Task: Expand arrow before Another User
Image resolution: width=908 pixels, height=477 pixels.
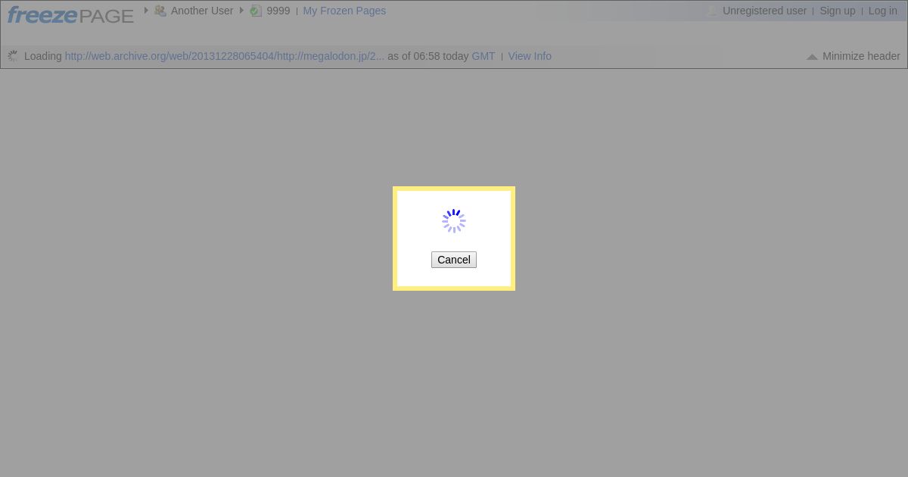Action: pos(146,11)
